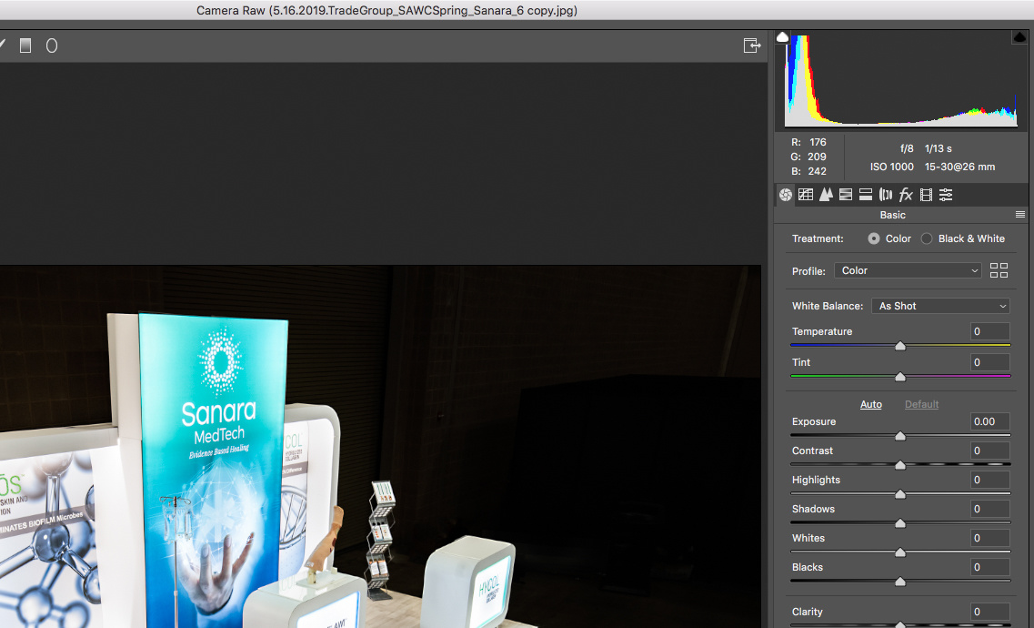The width and height of the screenshot is (1034, 628).
Task: Toggle shadow clipping warning on histogram
Action: [x=782, y=37]
